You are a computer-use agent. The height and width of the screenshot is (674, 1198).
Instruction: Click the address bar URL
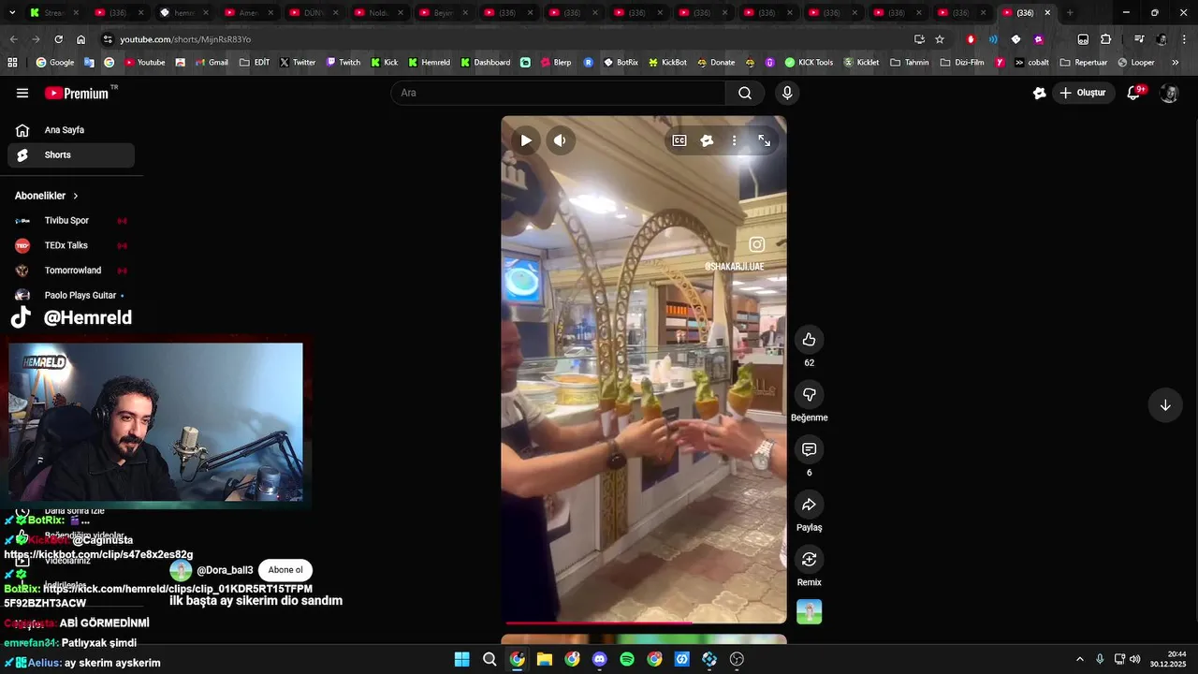coord(185,39)
